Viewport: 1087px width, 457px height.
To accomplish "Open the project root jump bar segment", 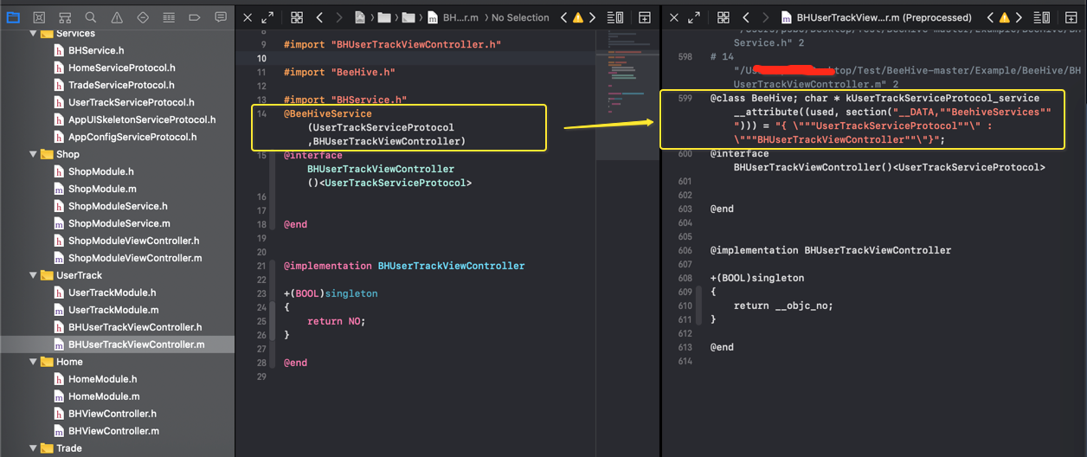I will 359,17.
